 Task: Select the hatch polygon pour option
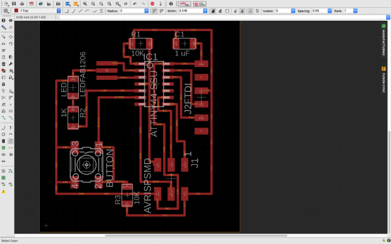tap(220, 11)
